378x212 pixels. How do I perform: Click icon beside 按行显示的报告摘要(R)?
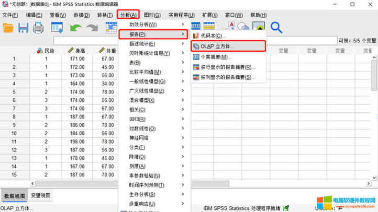(196, 67)
